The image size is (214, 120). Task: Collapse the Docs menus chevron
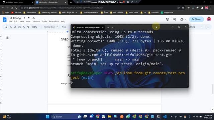pyautogui.click(x=208, y=27)
